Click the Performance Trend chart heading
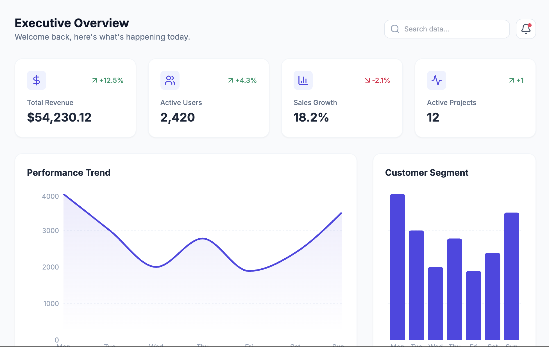 point(69,172)
